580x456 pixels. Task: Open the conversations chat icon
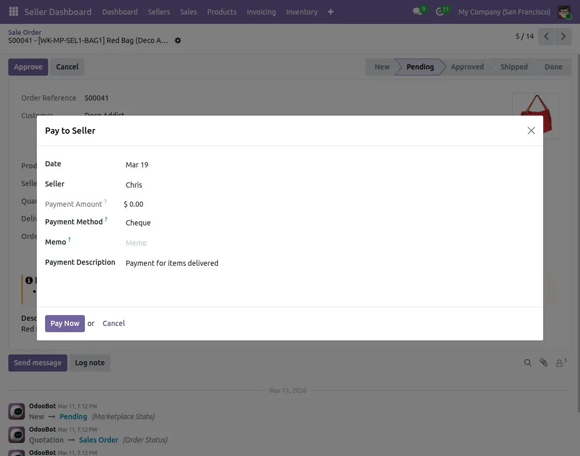coord(417,12)
